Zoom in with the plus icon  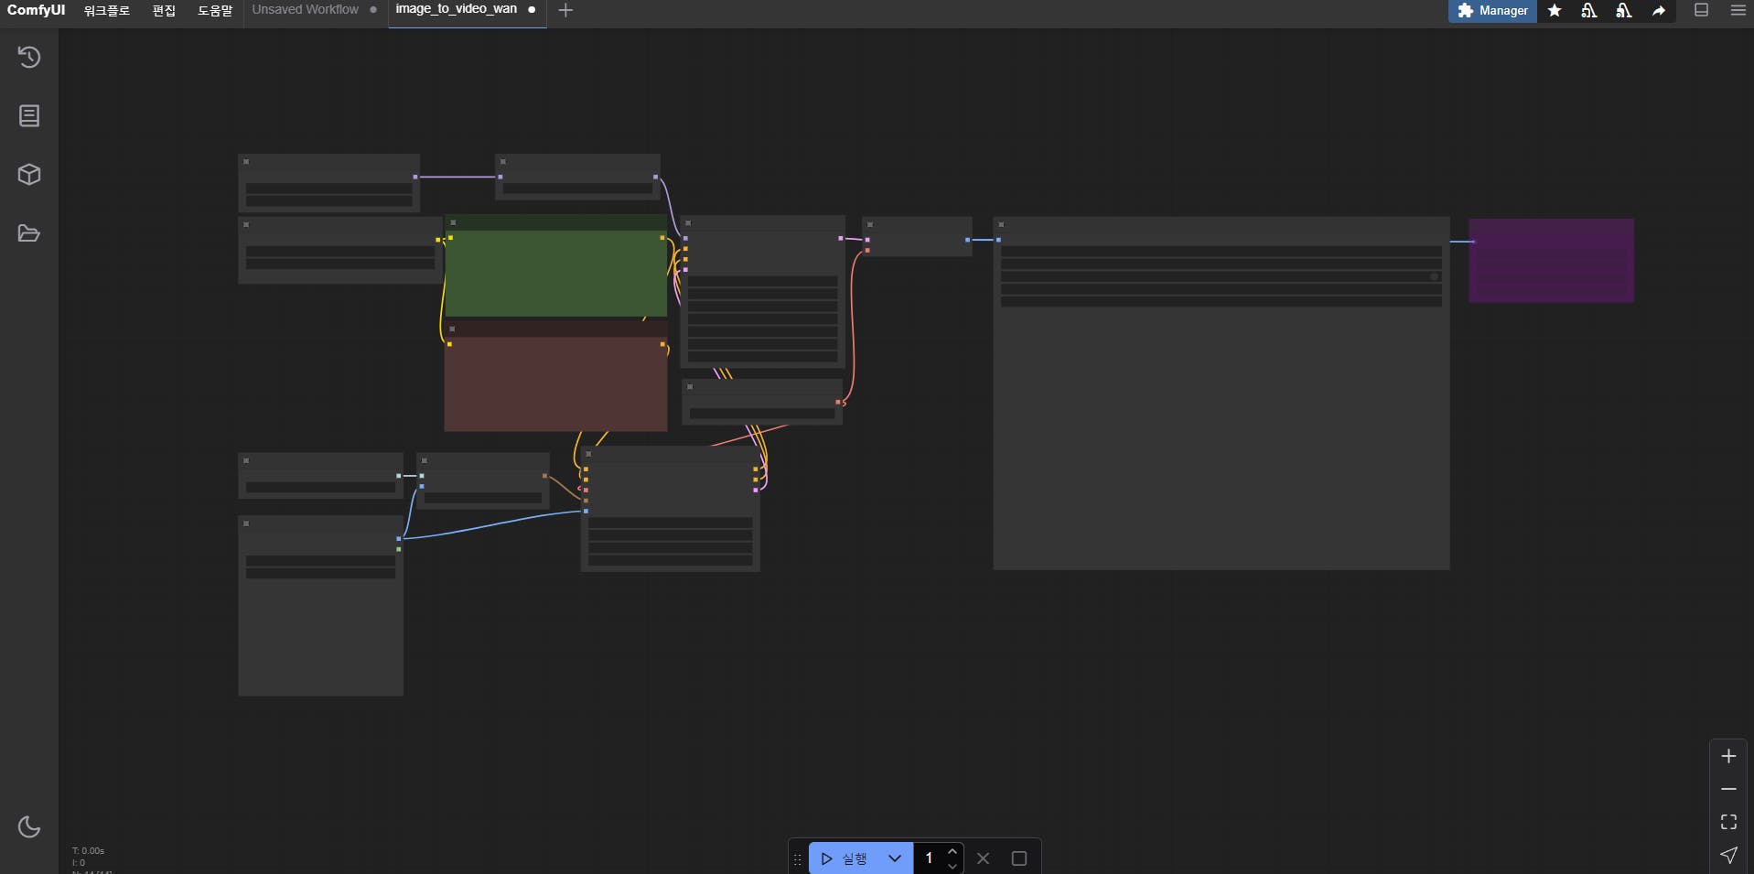click(1728, 756)
